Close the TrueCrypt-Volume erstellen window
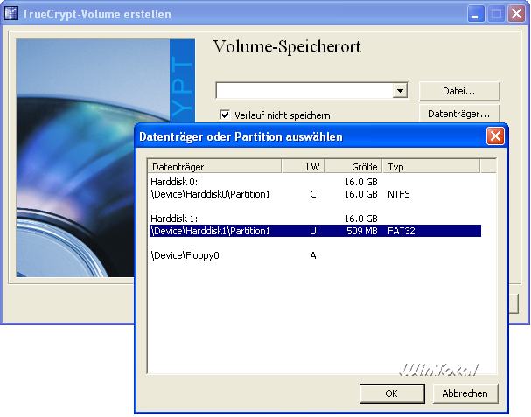 pyautogui.click(x=516, y=14)
